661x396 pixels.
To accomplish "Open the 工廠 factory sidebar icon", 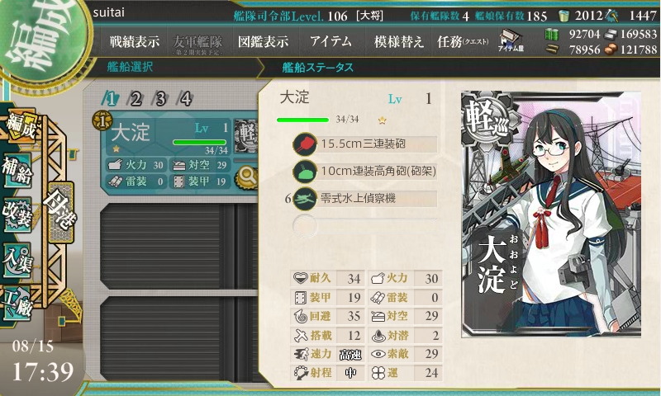I will (x=17, y=303).
